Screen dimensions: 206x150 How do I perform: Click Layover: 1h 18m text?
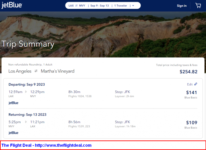(x=125, y=126)
